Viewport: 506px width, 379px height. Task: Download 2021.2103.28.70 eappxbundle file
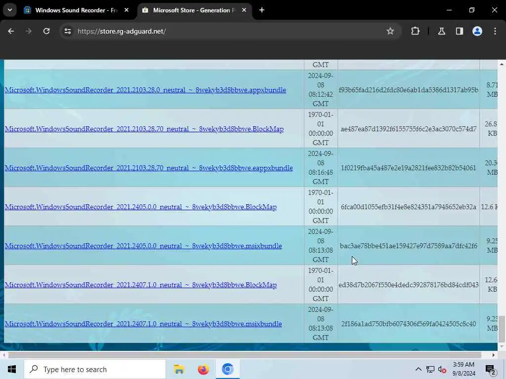point(149,168)
